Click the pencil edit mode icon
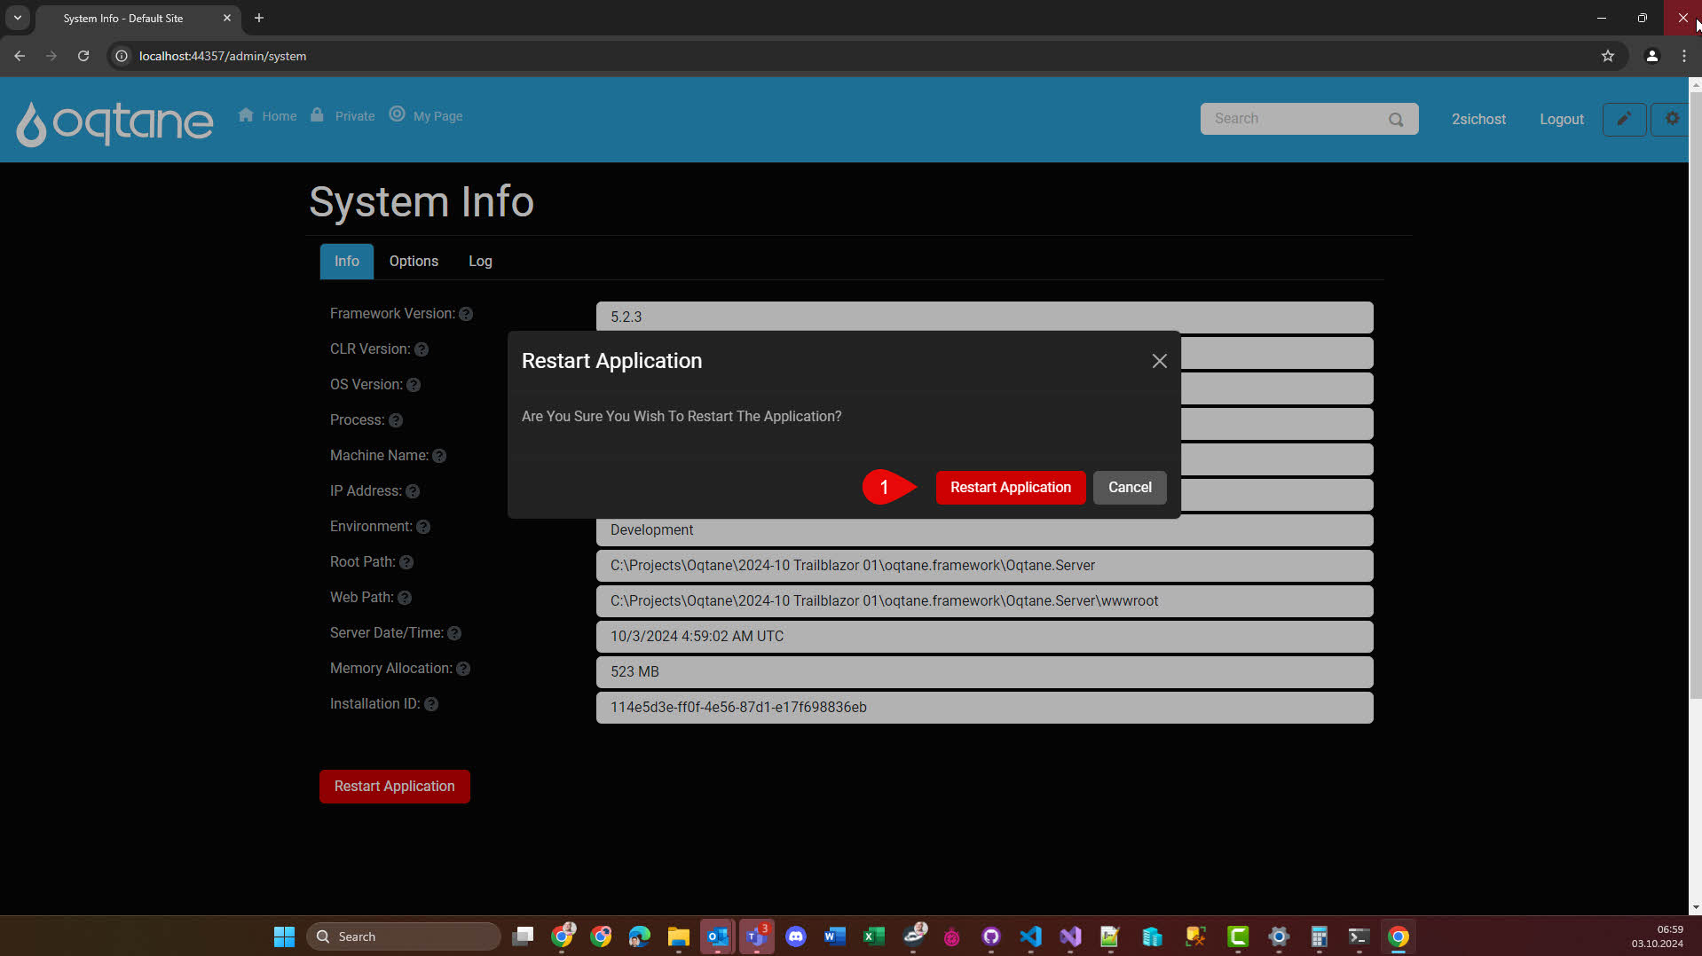Viewport: 1702px width, 956px height. coord(1623,119)
